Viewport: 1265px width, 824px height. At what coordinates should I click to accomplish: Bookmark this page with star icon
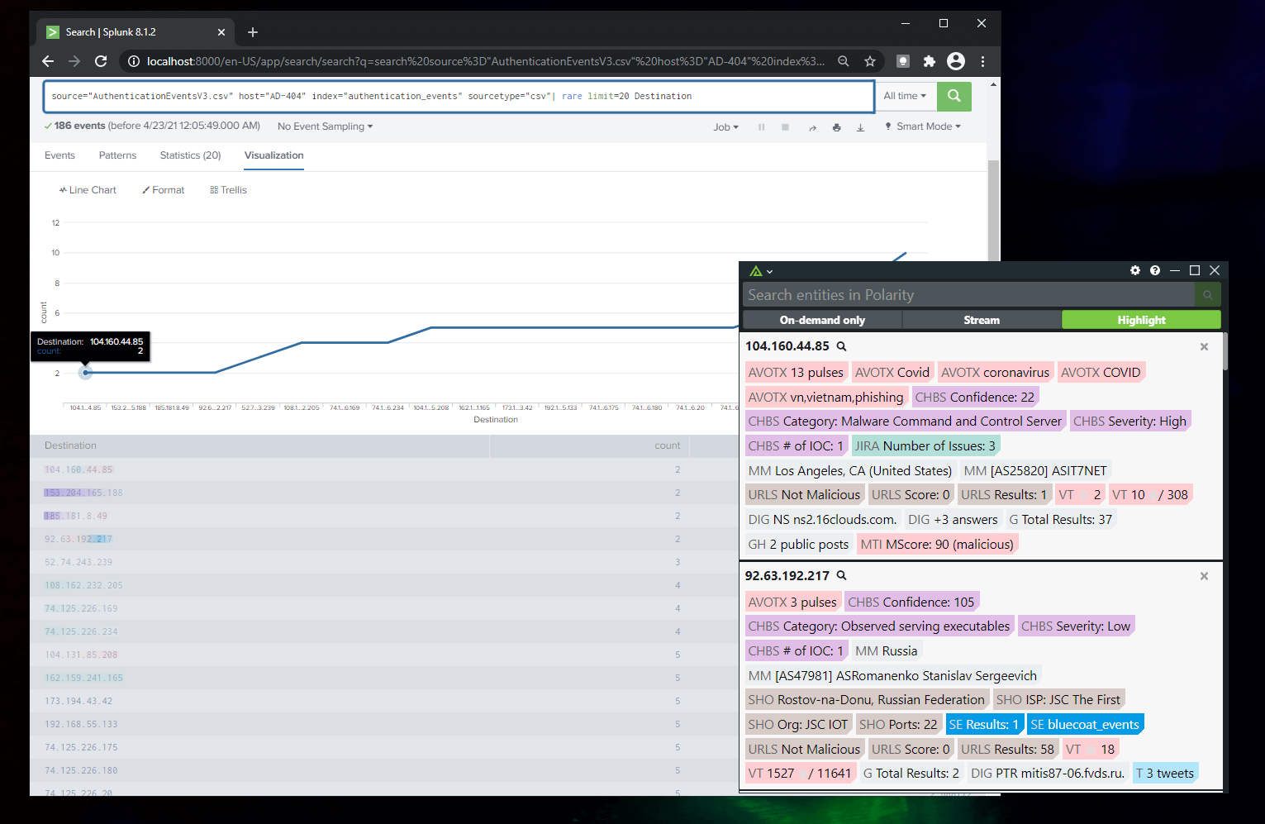point(870,61)
